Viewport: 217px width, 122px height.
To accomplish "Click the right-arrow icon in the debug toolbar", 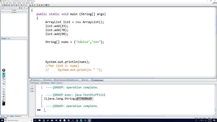I will pos(22,8).
